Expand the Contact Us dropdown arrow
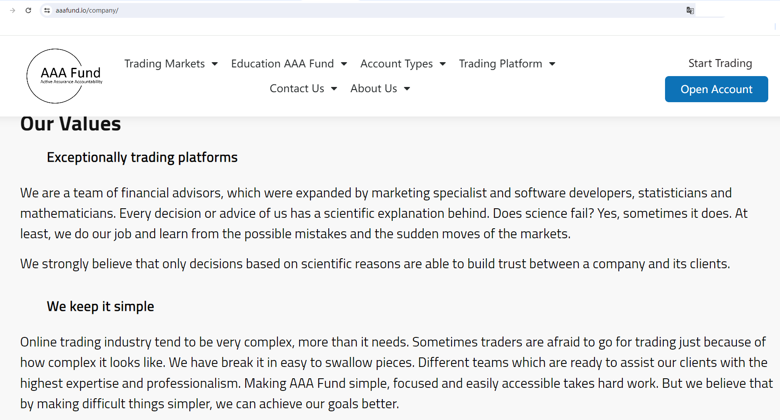The image size is (780, 420). coord(334,89)
